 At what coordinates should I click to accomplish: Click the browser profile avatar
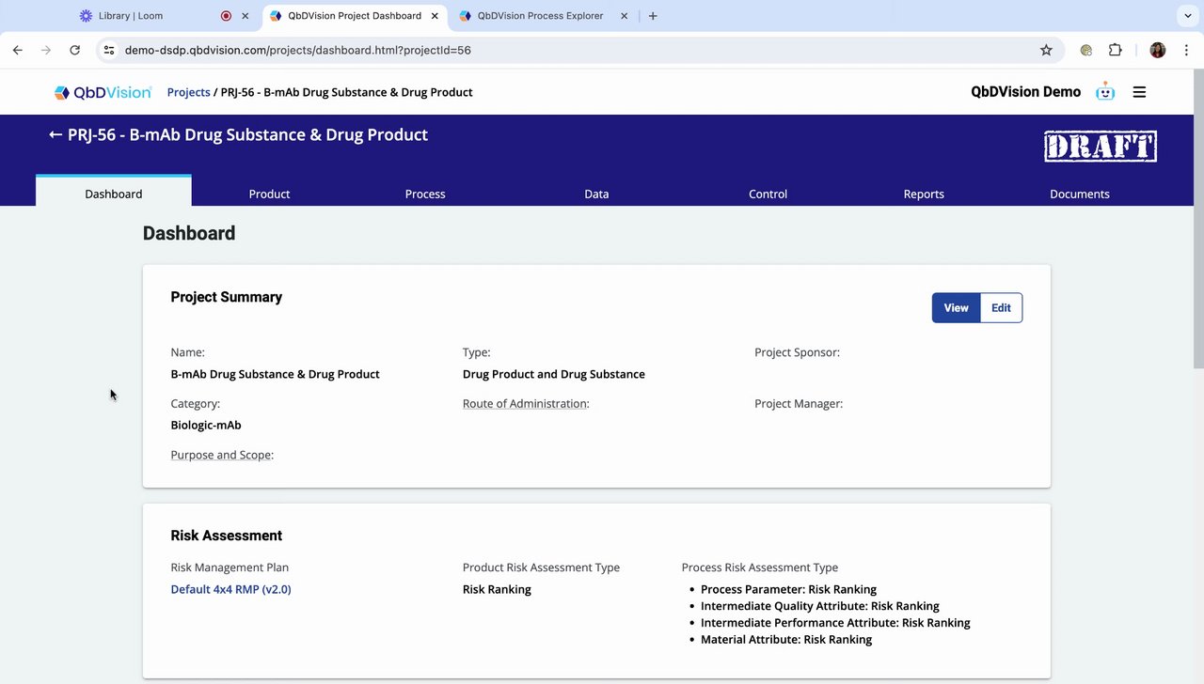point(1158,50)
